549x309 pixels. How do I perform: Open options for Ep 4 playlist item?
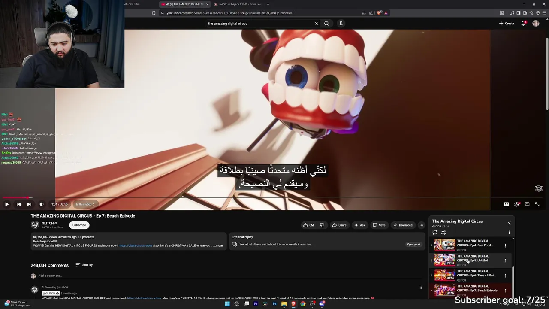point(505,245)
